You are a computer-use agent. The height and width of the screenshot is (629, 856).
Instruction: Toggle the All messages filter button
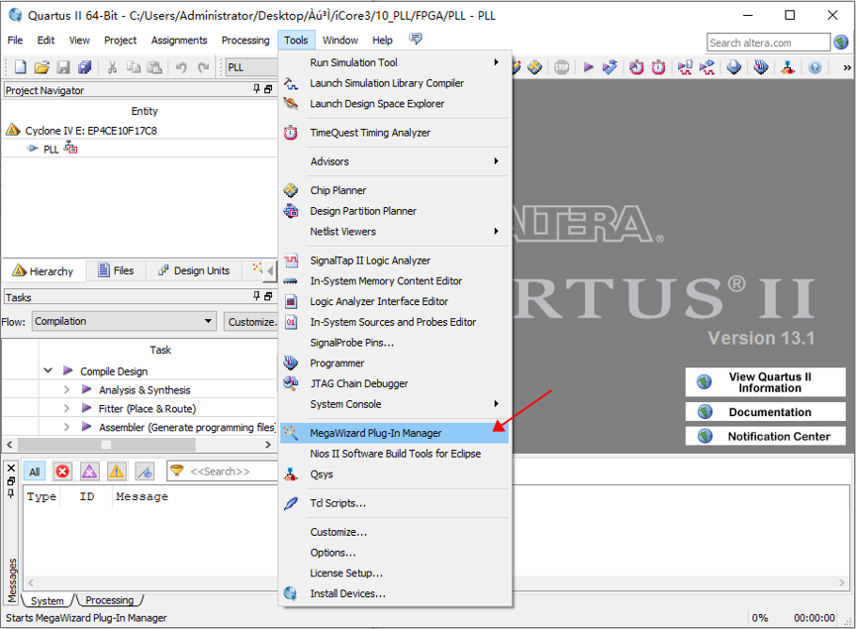click(x=35, y=472)
